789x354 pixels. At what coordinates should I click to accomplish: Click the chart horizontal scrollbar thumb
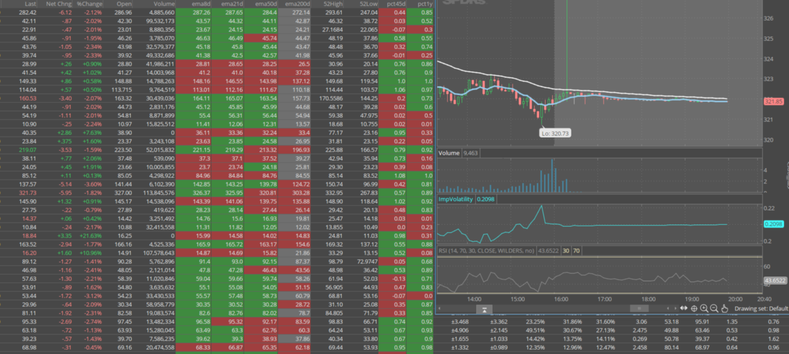(639, 308)
